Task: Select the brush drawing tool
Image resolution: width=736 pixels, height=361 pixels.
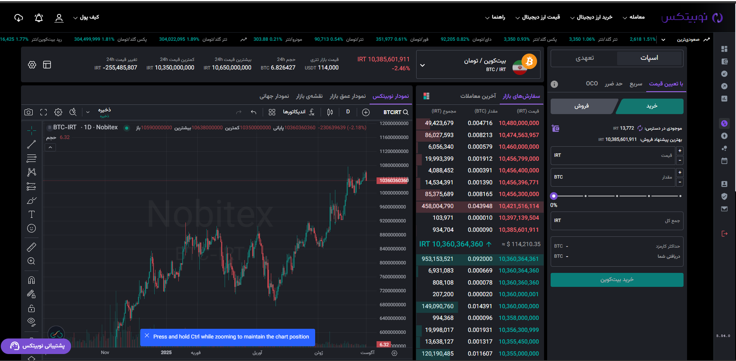Action: 31,200
